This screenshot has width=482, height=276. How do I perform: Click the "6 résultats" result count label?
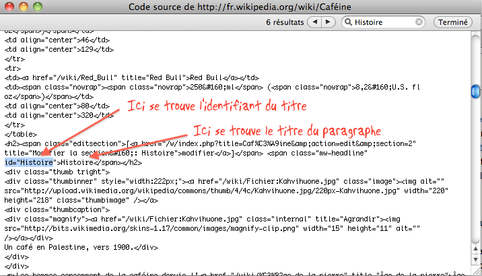point(285,22)
